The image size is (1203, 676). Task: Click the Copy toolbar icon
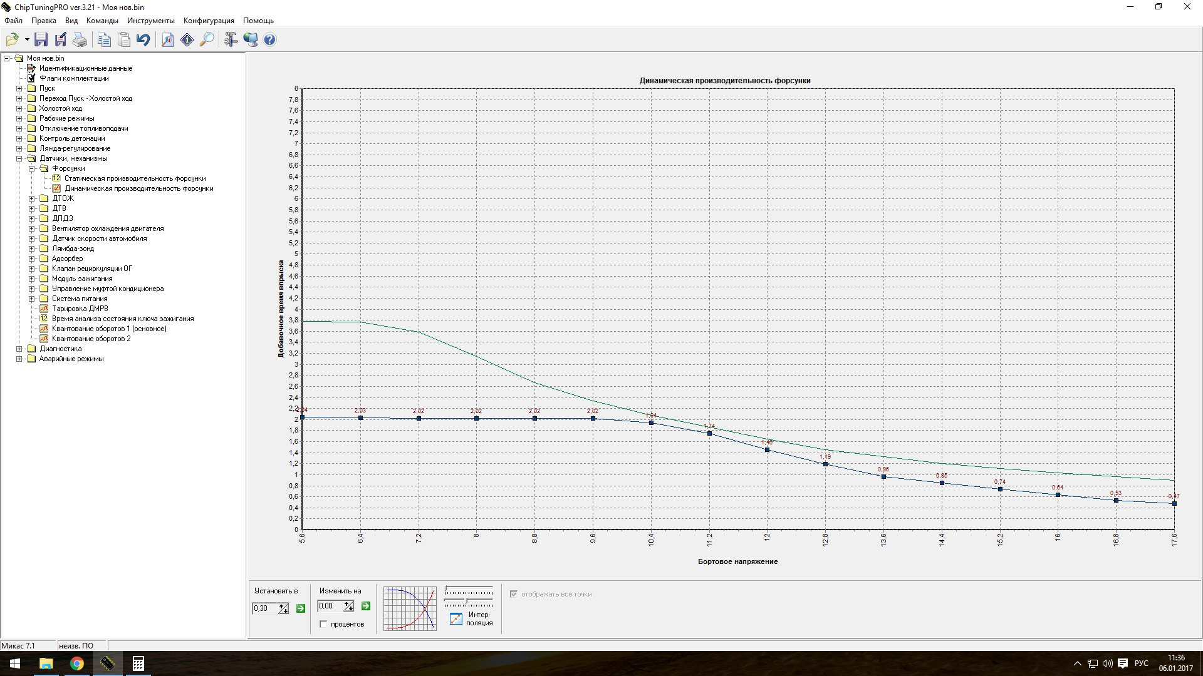click(x=104, y=40)
